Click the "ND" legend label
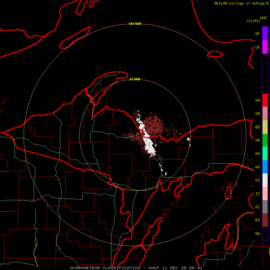Viewport: 270px width, 270px height. [x=257, y=234]
